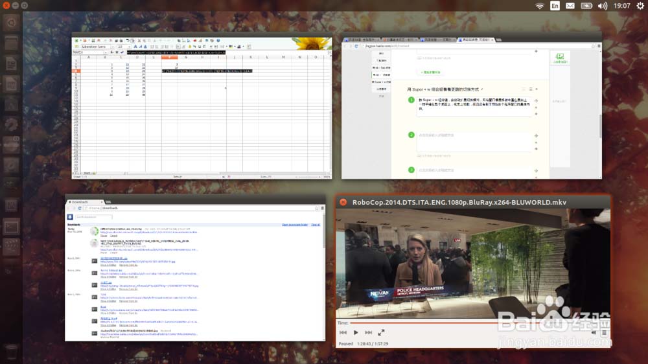Open the font name dropdown in spreadsheet
This screenshot has width=648, height=364.
tap(112, 47)
